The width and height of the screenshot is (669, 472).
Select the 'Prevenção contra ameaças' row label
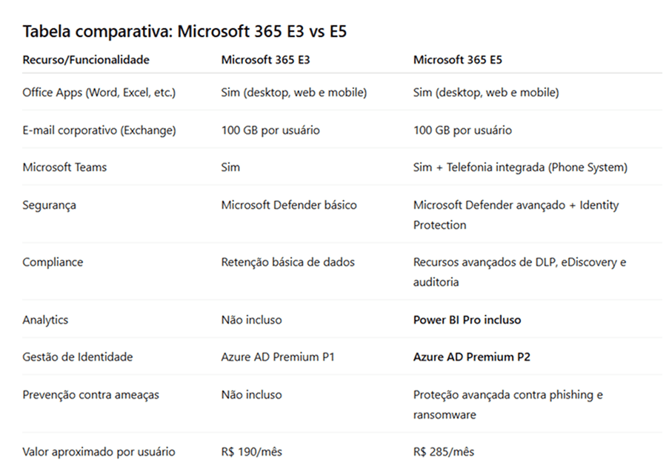(x=90, y=395)
